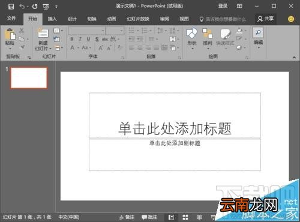Image resolution: width=300 pixels, height=222 pixels.
Task: Open the Undo history dropdown arrow
Action: pyautogui.click(x=28, y=7)
